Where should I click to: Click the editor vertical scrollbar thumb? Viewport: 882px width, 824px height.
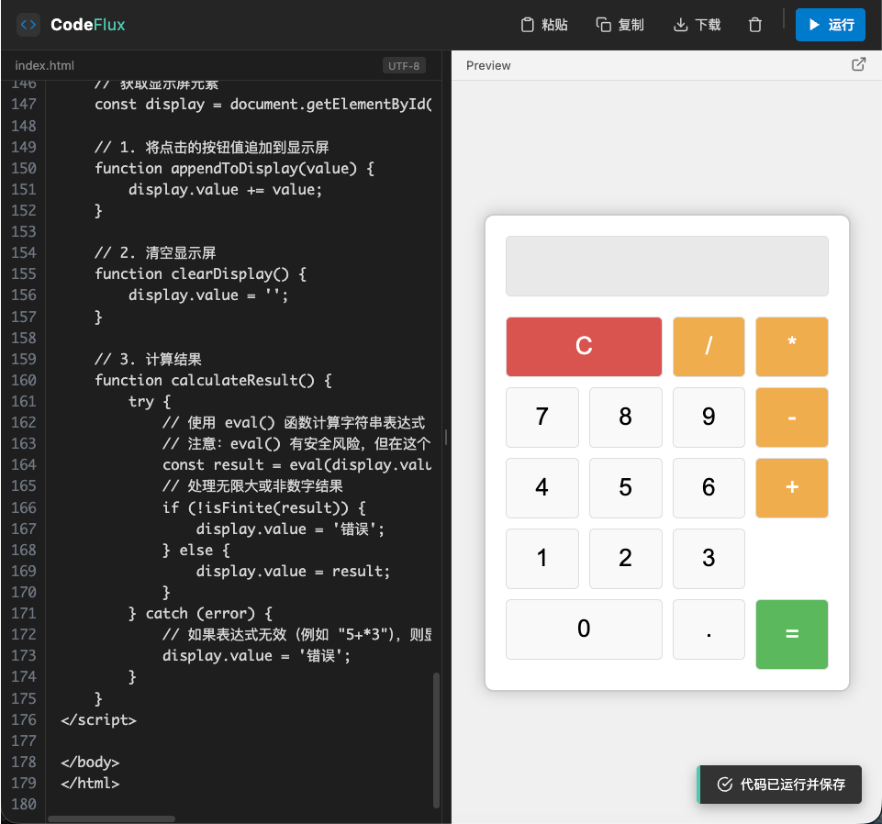436,740
